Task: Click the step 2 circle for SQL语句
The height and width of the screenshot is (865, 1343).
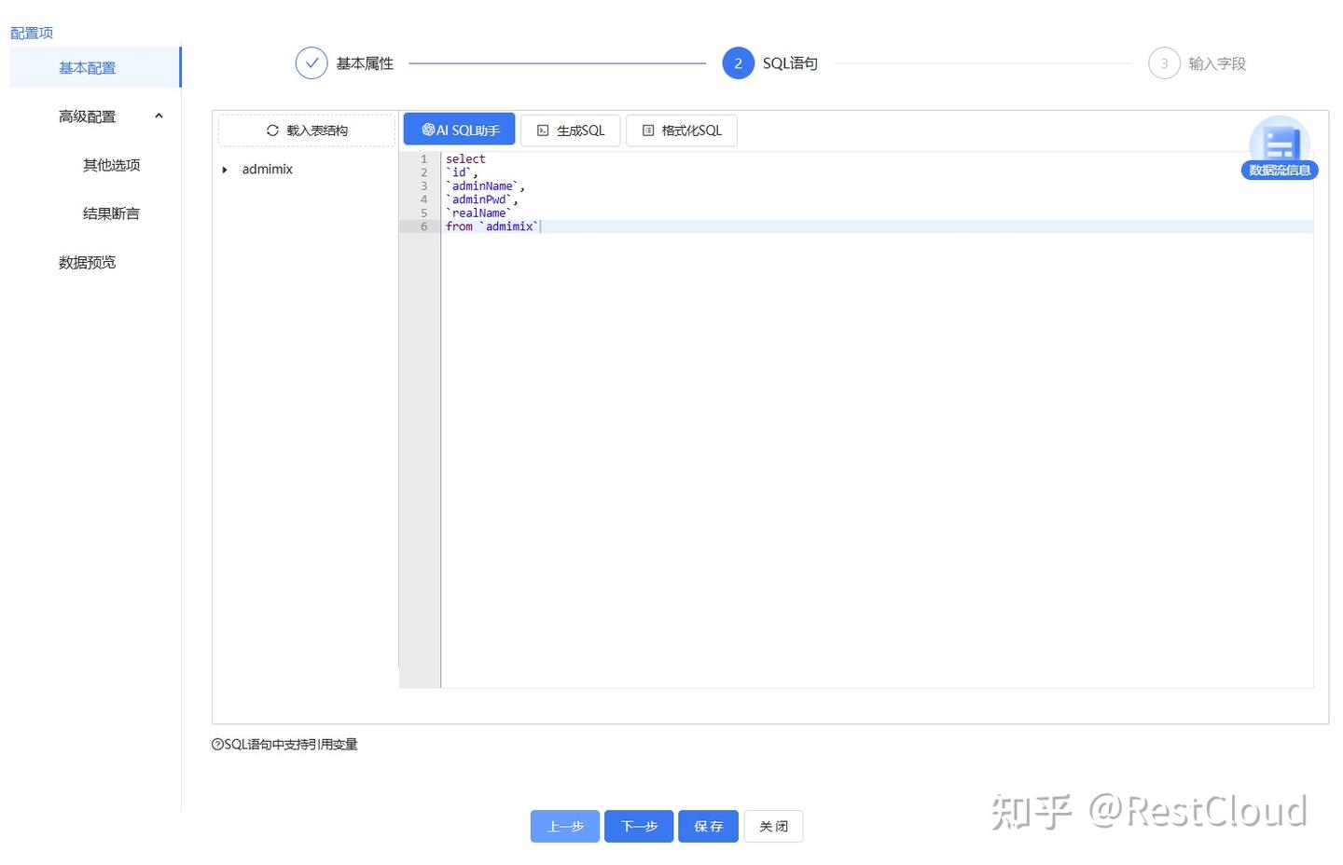Action: point(738,63)
